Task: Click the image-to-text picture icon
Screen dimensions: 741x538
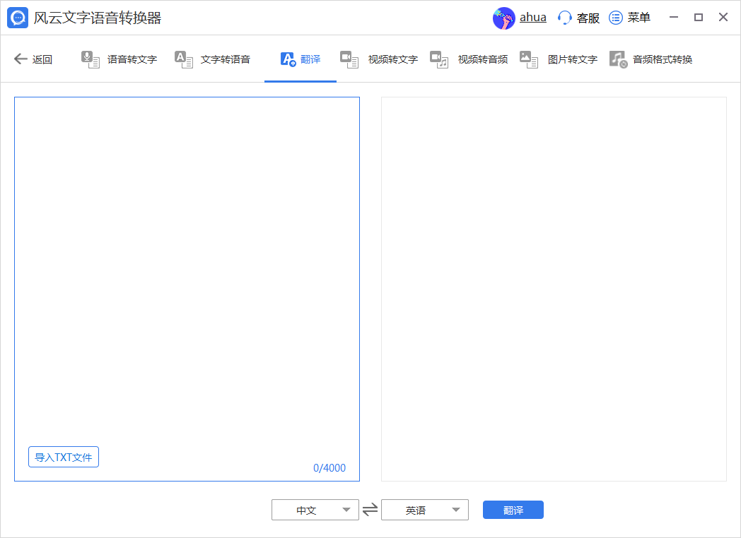Action: point(529,59)
